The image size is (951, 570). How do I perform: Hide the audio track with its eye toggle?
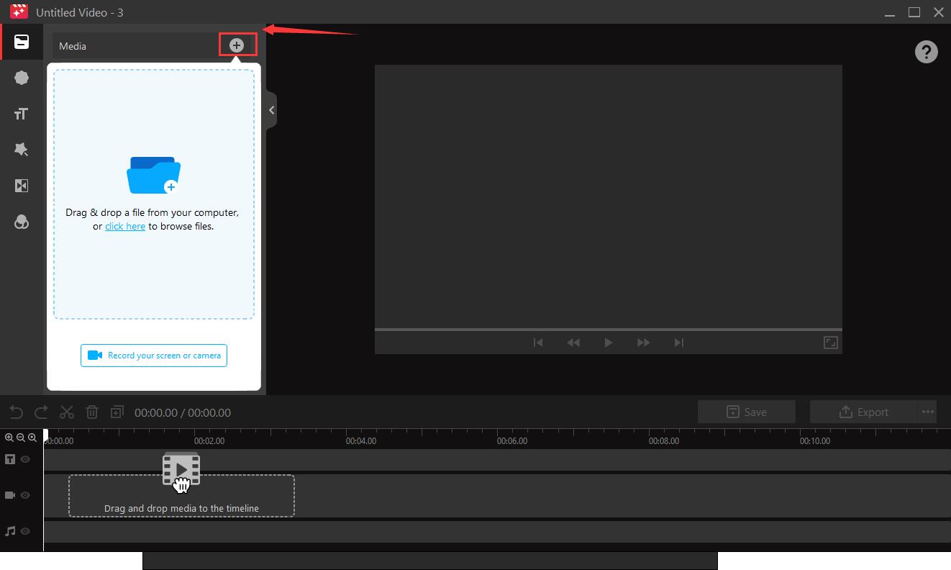tap(26, 530)
